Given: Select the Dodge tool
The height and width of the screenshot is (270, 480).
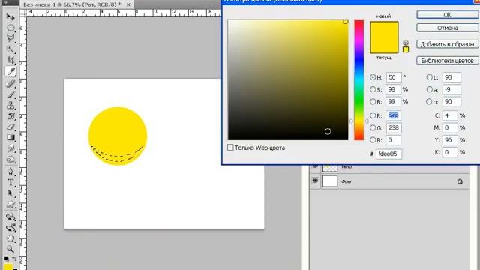Looking at the screenshot, I should coord(10,160).
